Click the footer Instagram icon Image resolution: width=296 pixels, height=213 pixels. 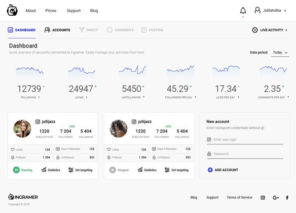263,198
